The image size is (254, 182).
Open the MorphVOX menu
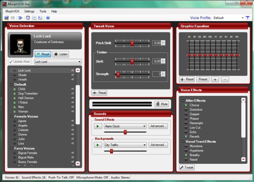tap(12, 11)
